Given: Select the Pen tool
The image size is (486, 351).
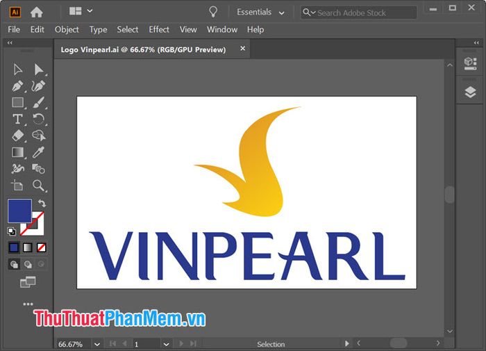Looking at the screenshot, I should (x=17, y=86).
